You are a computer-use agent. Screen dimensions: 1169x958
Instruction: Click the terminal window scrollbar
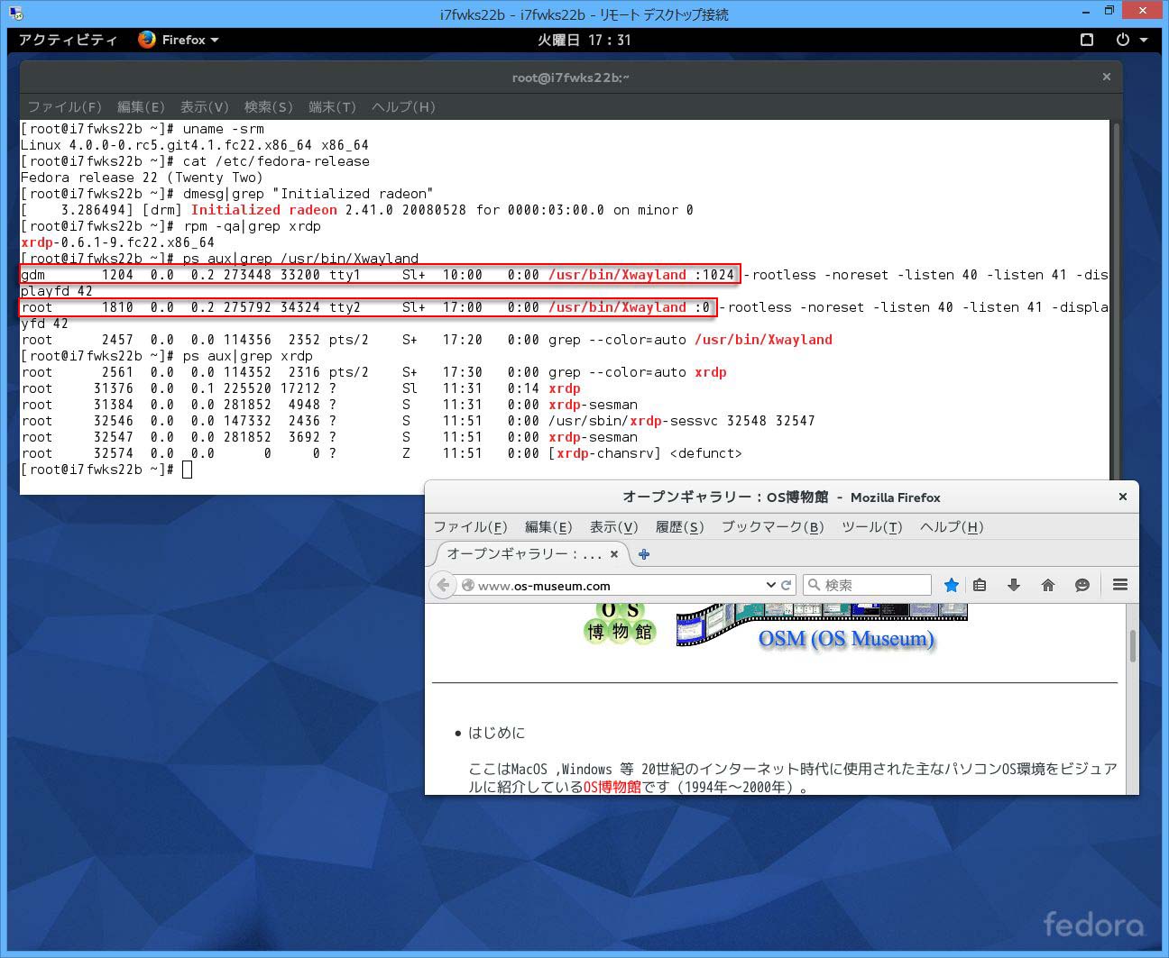[1116, 299]
